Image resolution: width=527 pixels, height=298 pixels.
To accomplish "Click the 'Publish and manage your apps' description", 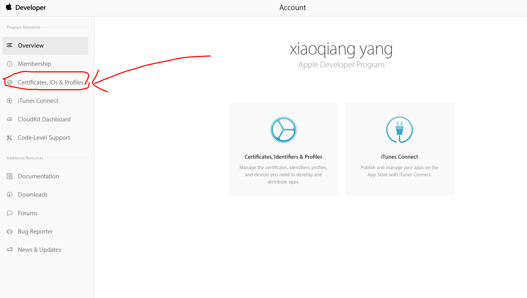I will [400, 171].
